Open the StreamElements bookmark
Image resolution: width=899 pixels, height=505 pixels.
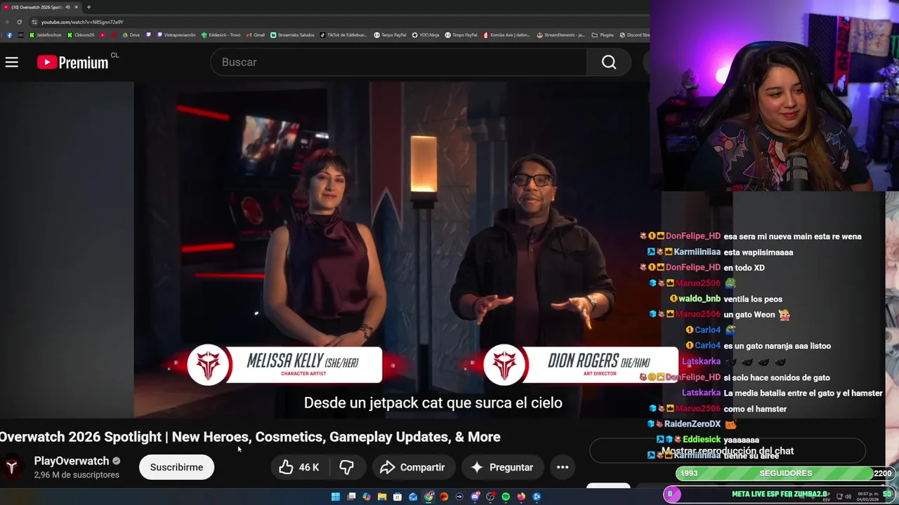[560, 35]
